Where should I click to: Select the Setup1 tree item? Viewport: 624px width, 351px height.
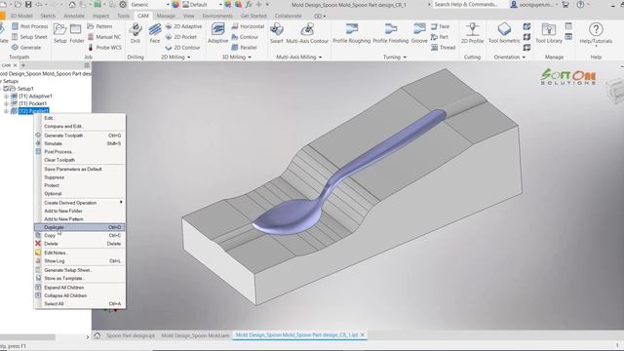pos(25,89)
